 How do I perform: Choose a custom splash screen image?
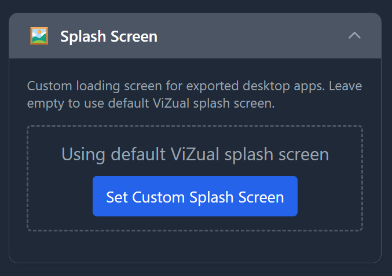195,197
